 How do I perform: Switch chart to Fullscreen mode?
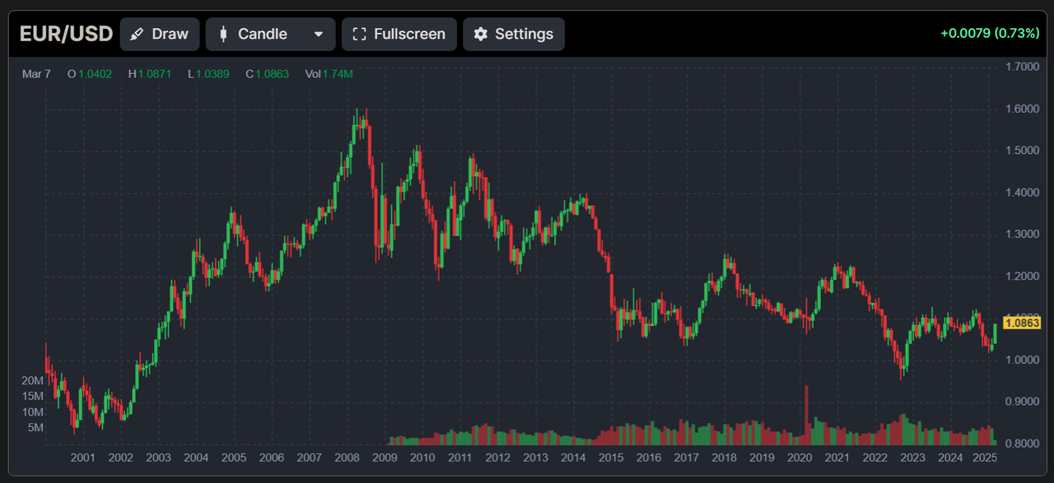pyautogui.click(x=399, y=35)
